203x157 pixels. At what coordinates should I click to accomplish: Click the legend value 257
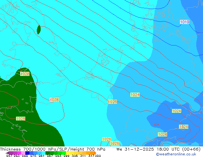[x=9, y=156]
